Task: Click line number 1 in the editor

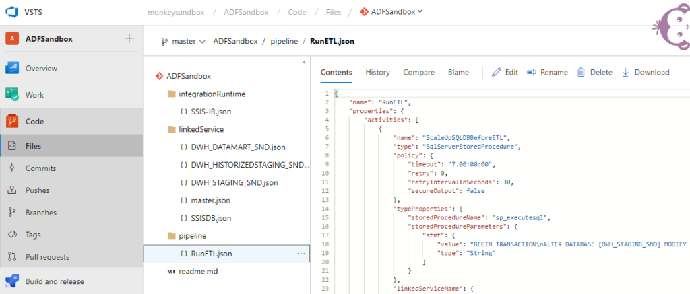Action: click(327, 93)
